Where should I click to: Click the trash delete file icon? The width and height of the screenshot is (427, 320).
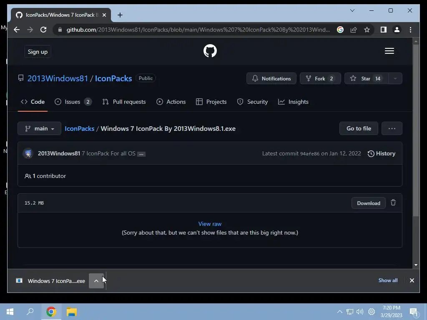(393, 203)
